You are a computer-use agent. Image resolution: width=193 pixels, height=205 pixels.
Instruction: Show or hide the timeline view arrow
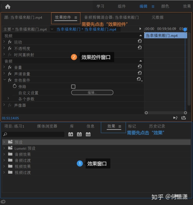[140, 29]
